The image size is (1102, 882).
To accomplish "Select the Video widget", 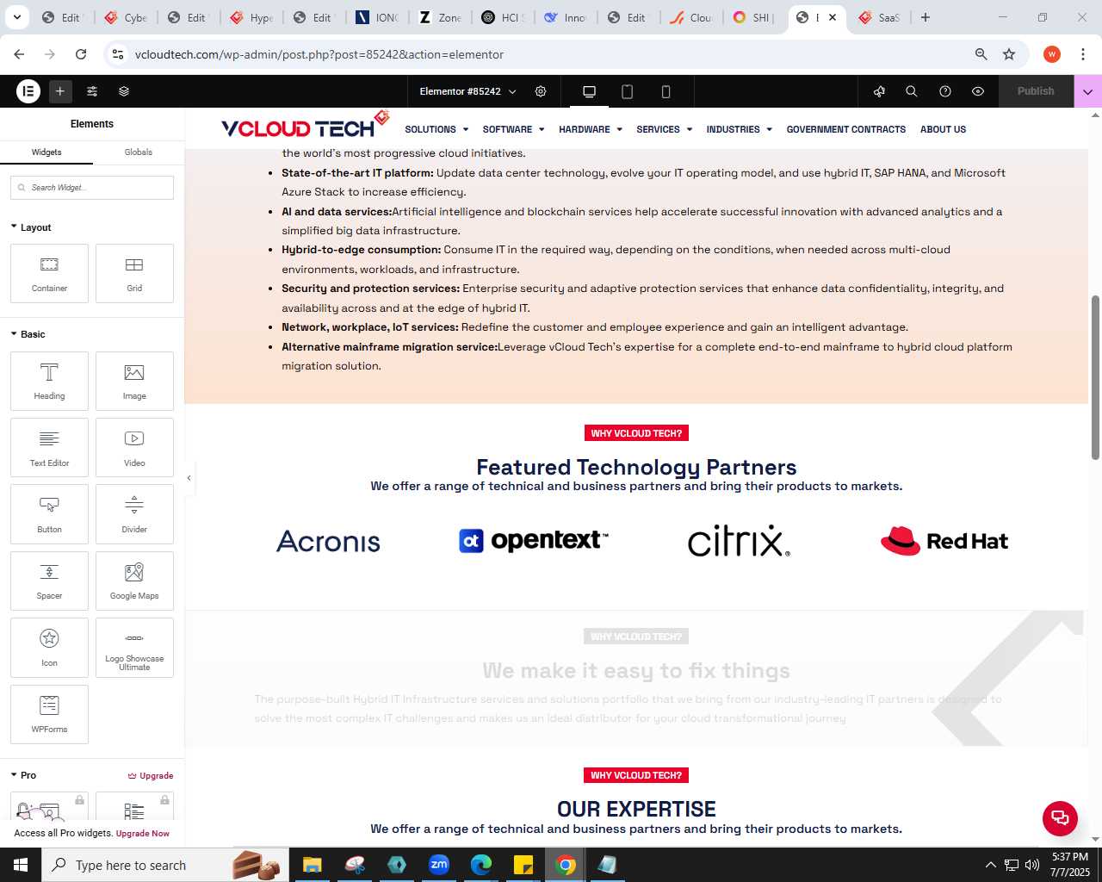I will (x=134, y=447).
